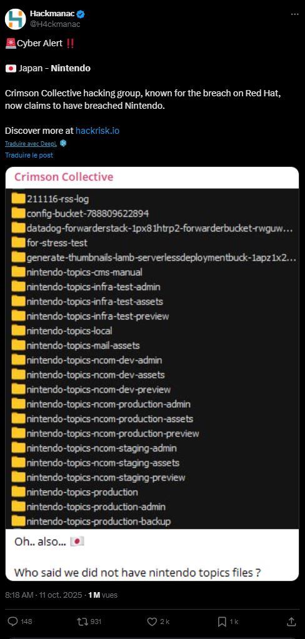Click the reply comment icon
305x639 pixels.
(13, 621)
